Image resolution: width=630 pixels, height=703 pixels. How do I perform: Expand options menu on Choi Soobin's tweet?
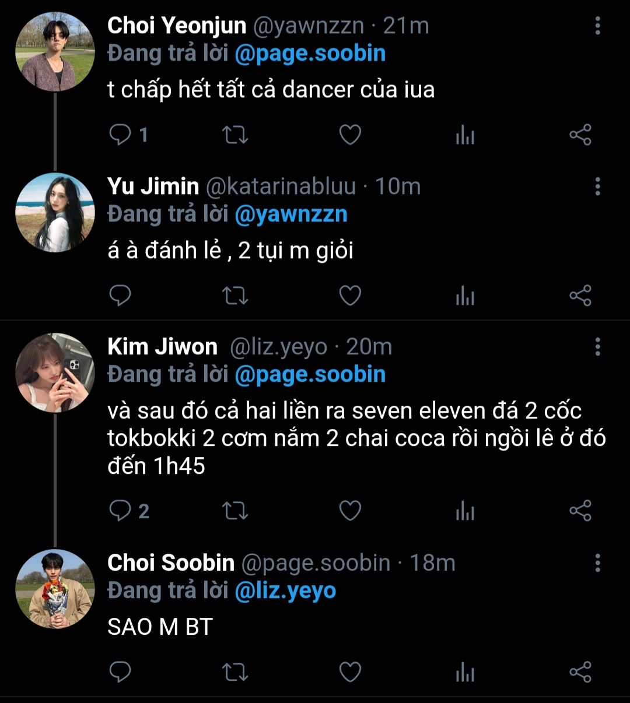(597, 563)
